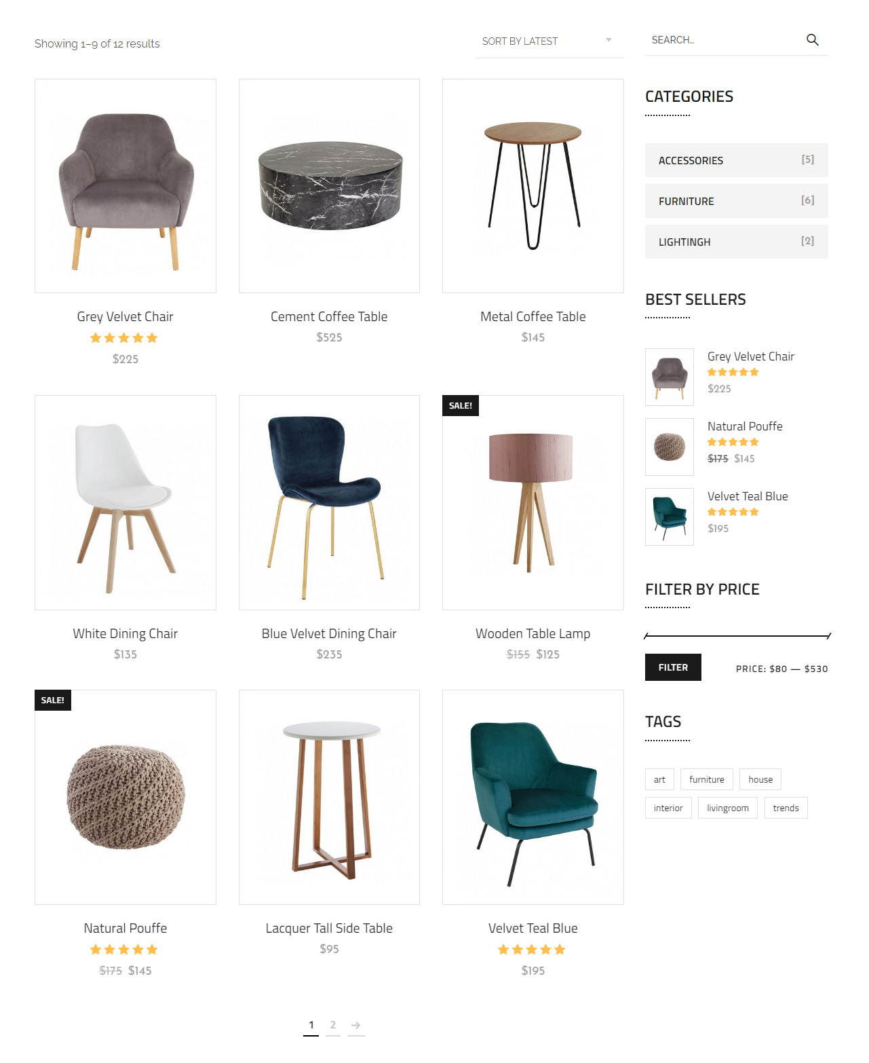The image size is (869, 1063).
Task: Select the Accessories category
Action: click(736, 160)
